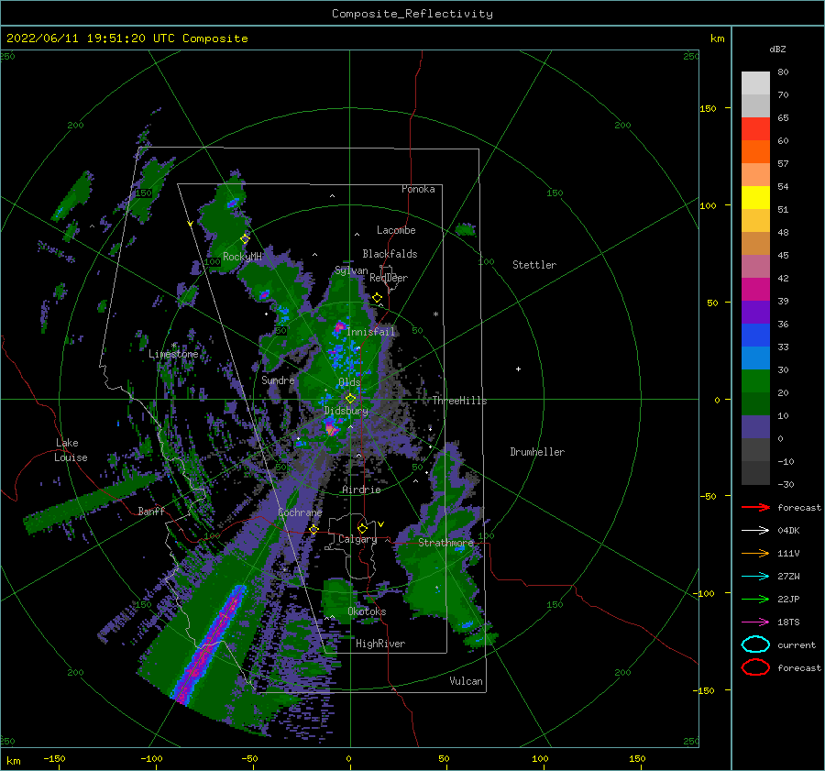The image size is (825, 771).
Task: Pick the green 22JP arrow legend icon
Action: click(755, 599)
